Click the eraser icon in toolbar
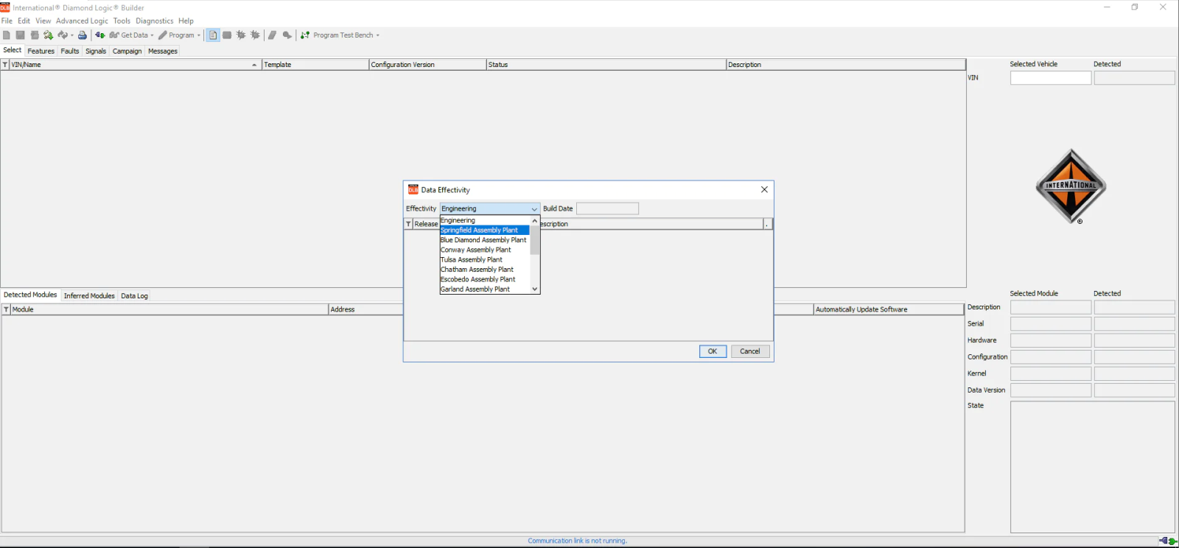Image resolution: width=1179 pixels, height=548 pixels. (273, 35)
